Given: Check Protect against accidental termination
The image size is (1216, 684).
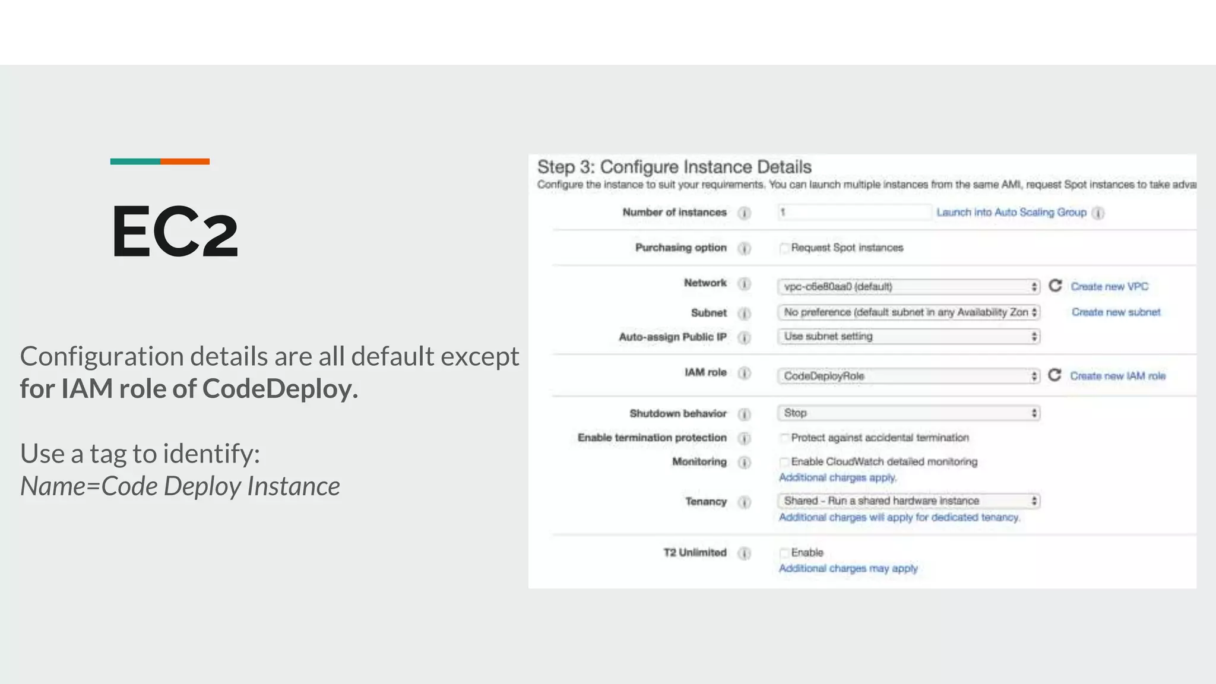Looking at the screenshot, I should [784, 438].
